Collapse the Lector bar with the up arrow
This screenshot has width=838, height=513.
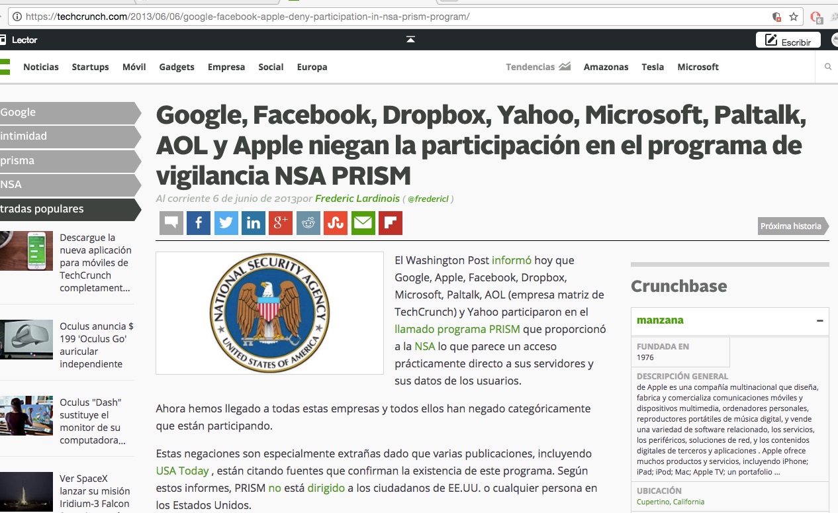click(410, 40)
